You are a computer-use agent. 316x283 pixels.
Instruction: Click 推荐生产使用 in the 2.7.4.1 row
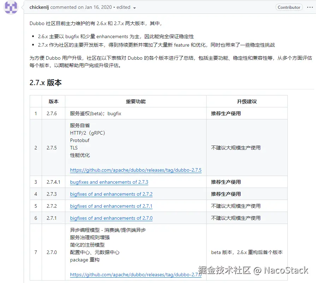tap(226, 182)
